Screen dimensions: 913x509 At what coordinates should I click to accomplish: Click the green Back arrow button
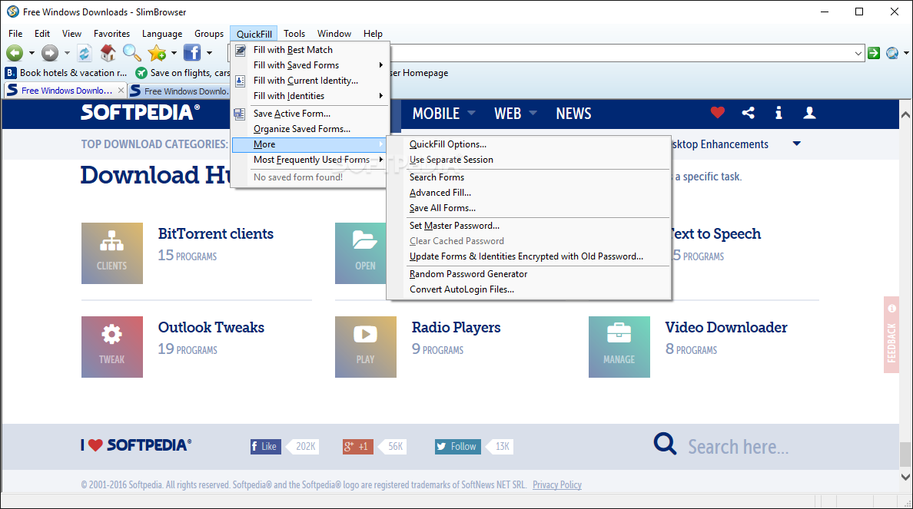15,53
